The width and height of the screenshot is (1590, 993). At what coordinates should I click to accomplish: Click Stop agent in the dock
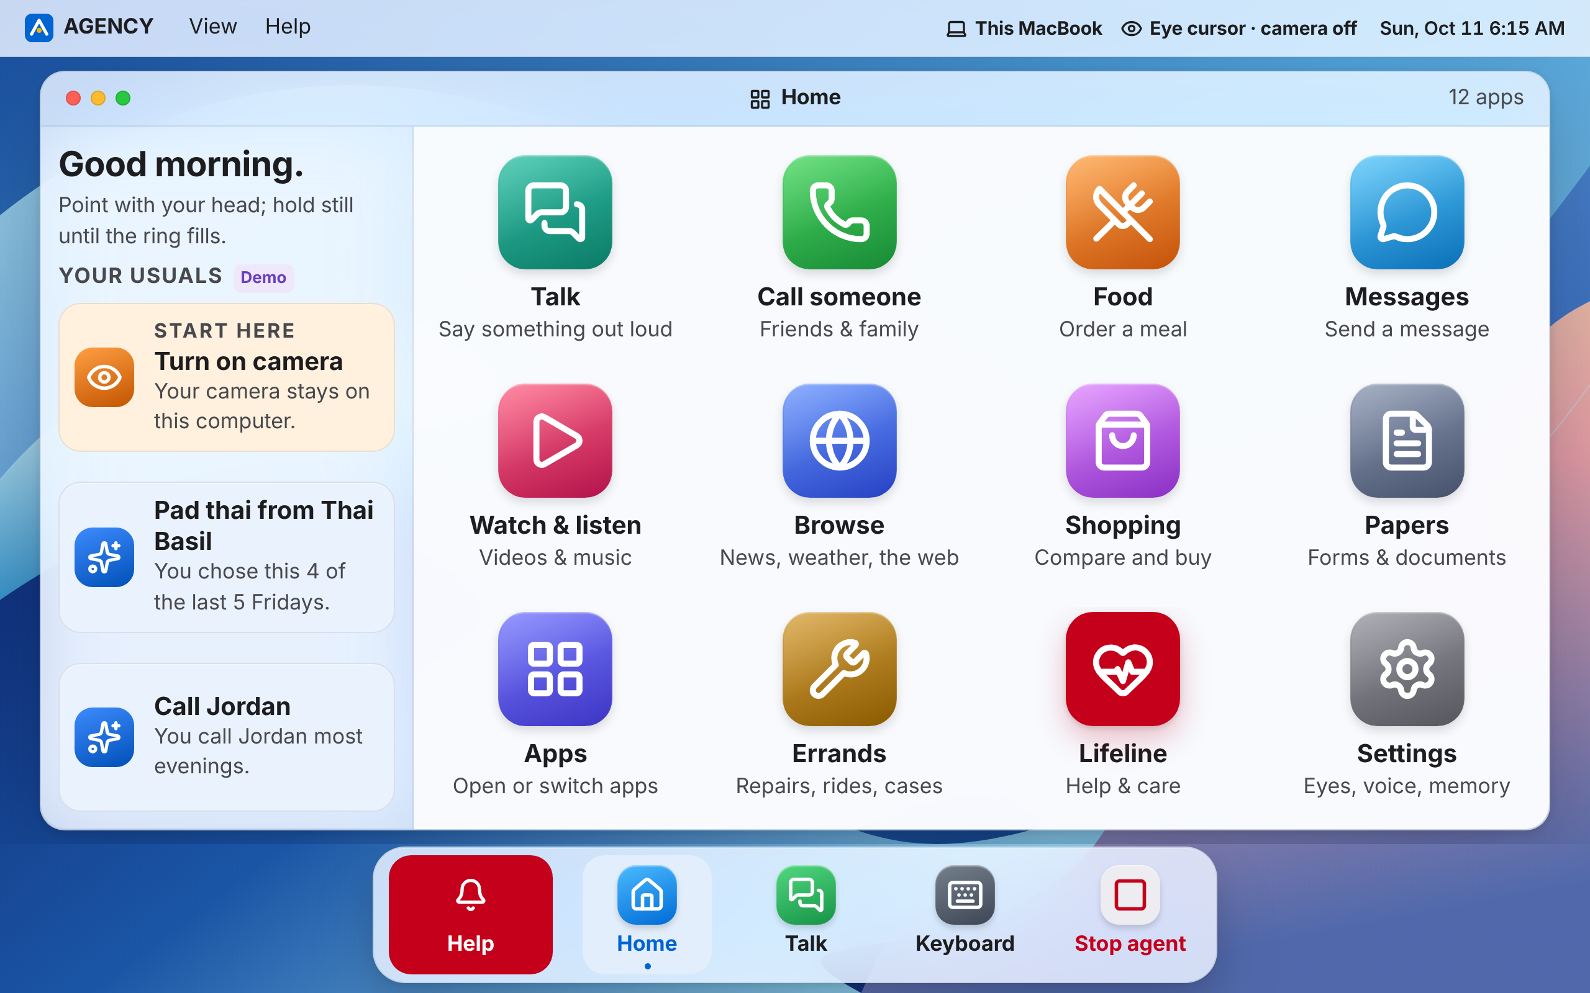1130,914
